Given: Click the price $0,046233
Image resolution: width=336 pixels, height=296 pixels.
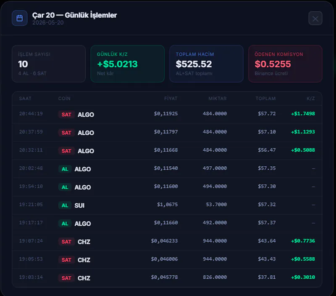Looking at the screenshot, I should click(164, 241).
